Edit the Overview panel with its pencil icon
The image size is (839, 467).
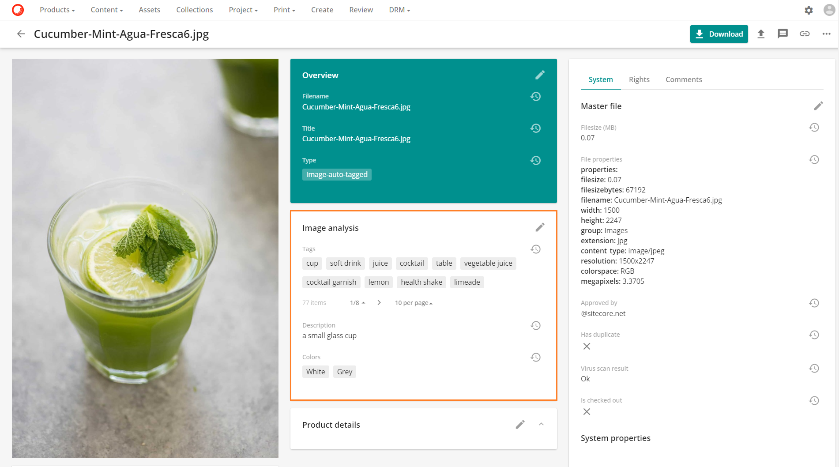click(x=540, y=75)
